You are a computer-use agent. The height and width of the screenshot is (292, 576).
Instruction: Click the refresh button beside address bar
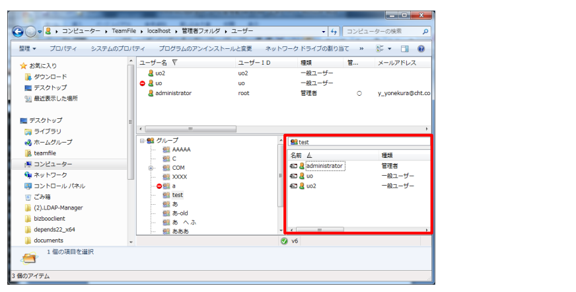[x=334, y=31]
